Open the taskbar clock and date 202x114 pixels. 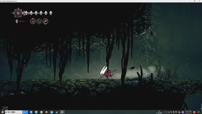coord(188,112)
